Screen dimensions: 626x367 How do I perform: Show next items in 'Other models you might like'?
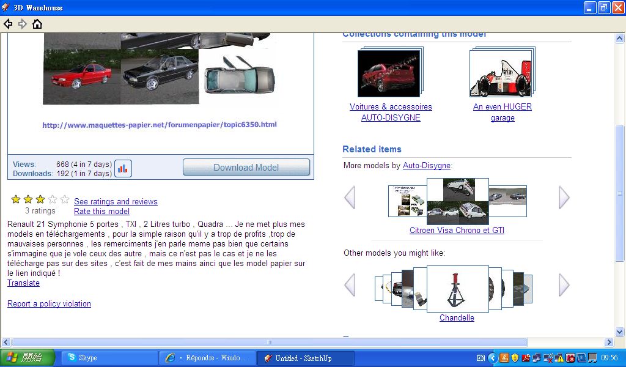tap(564, 285)
